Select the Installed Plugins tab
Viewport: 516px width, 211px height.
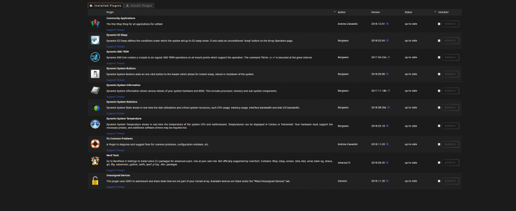(106, 6)
